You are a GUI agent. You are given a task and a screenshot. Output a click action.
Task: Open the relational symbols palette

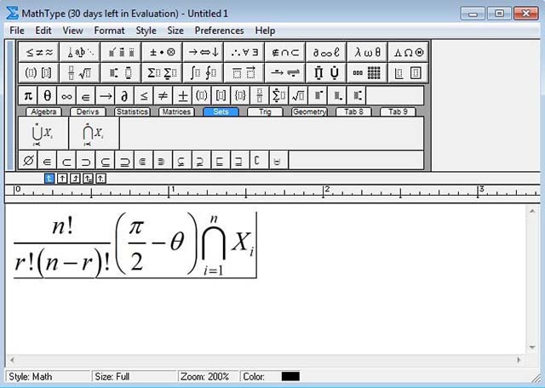[37, 52]
